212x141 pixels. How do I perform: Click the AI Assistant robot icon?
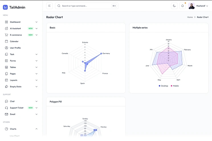click(x=6, y=28)
